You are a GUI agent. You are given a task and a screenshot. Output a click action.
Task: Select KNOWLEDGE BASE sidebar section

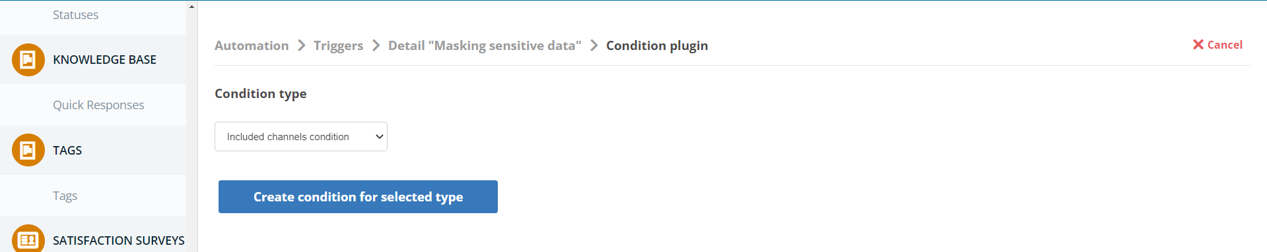click(104, 60)
